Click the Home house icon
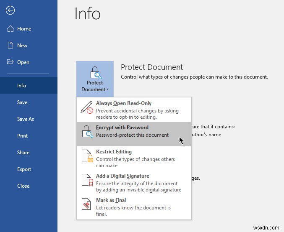 10,29
